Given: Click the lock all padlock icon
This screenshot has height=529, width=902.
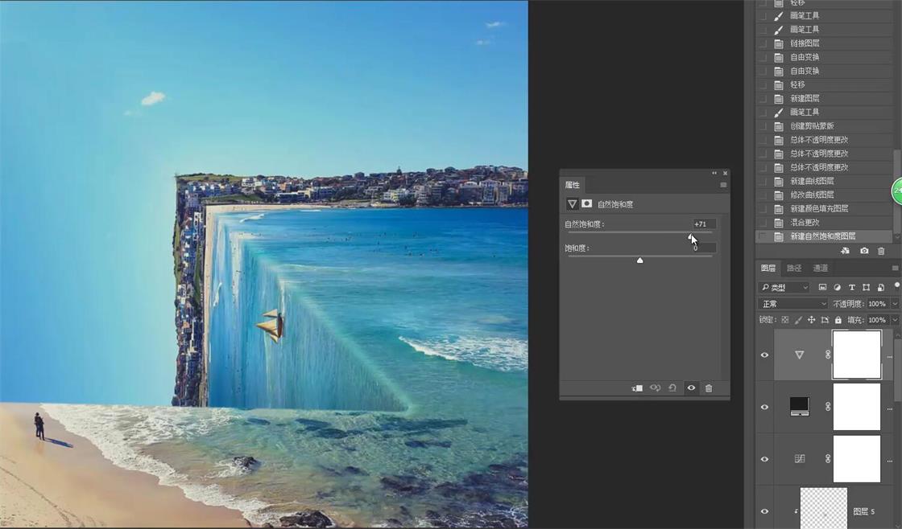Looking at the screenshot, I should [x=838, y=320].
